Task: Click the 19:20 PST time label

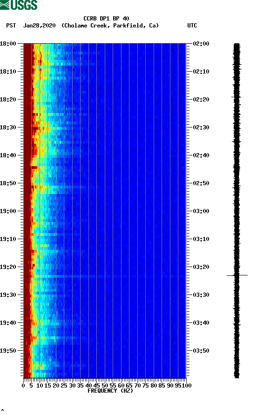Action: tap(8, 267)
